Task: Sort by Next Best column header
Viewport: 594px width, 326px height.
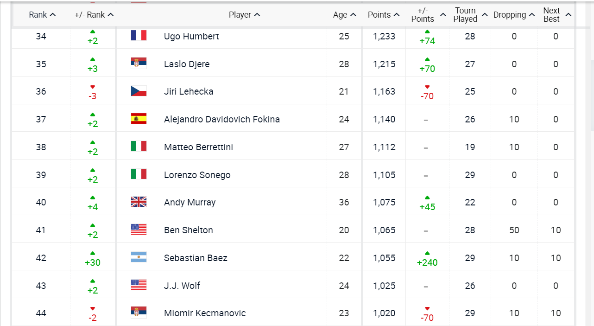Action: click(x=556, y=15)
